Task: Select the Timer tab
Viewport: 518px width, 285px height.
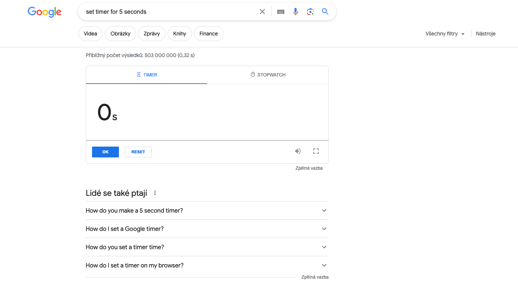Action: (x=147, y=75)
